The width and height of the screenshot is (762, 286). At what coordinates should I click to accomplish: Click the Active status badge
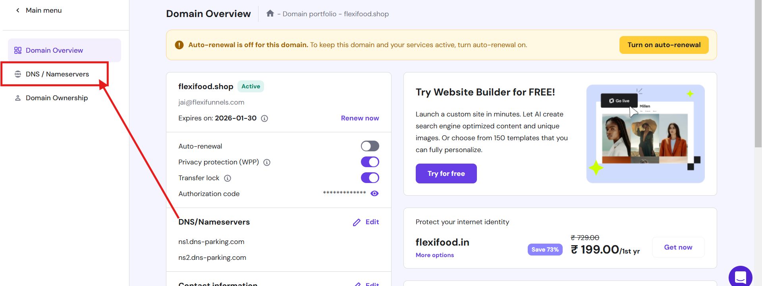tap(251, 86)
